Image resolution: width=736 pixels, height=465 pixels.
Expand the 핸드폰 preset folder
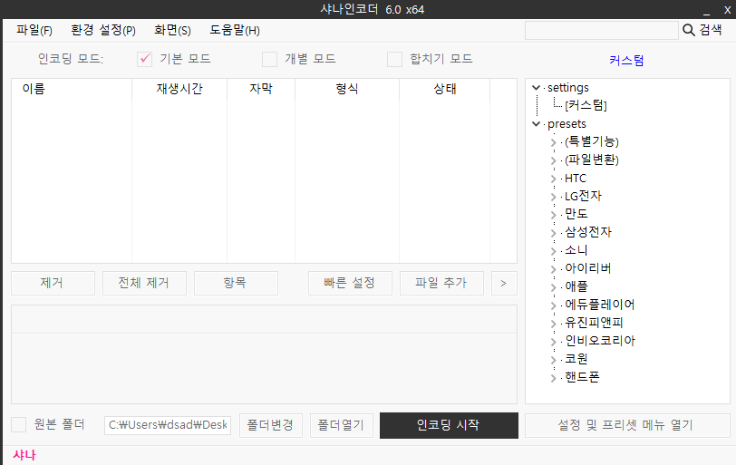coord(554,378)
